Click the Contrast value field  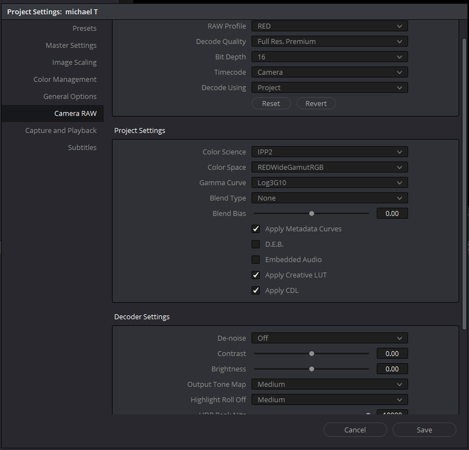(392, 354)
